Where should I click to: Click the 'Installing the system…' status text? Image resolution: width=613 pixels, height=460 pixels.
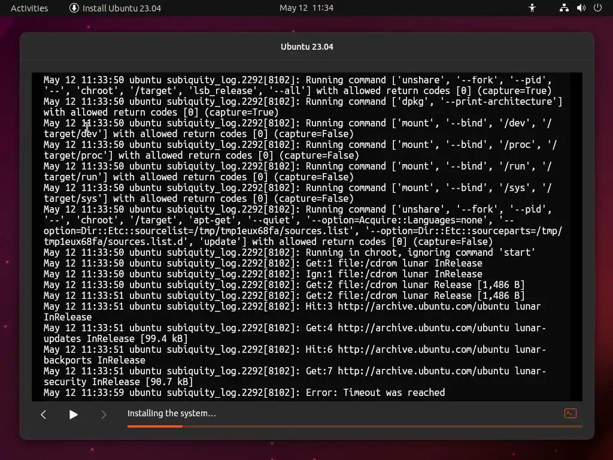172,413
